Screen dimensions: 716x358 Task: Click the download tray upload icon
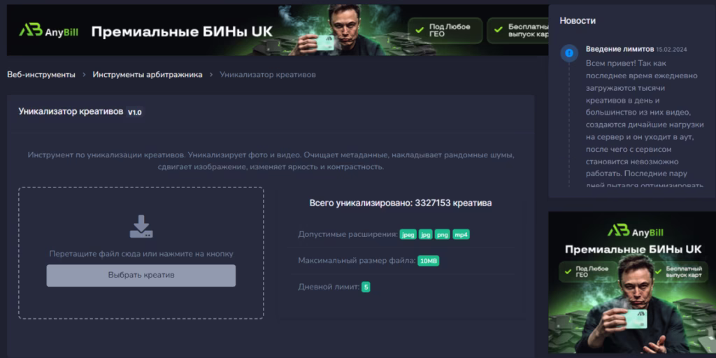(x=141, y=227)
